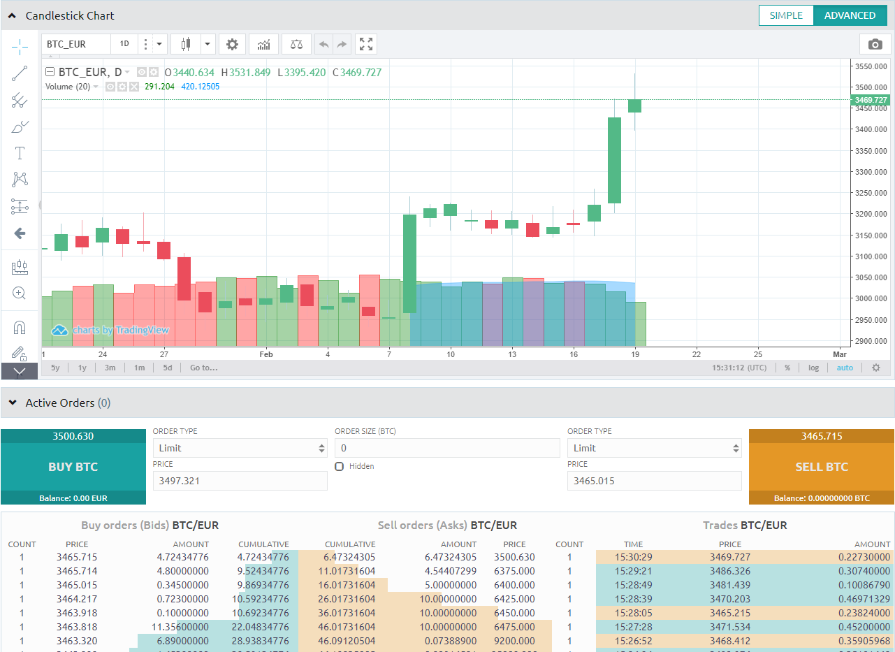Set the 5y time range
The image size is (895, 652).
(x=55, y=368)
